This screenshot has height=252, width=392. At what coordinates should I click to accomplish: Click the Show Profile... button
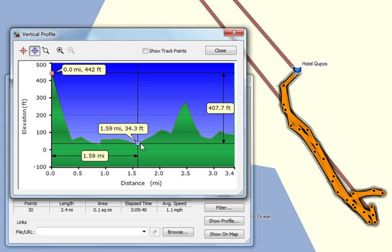[224, 221]
